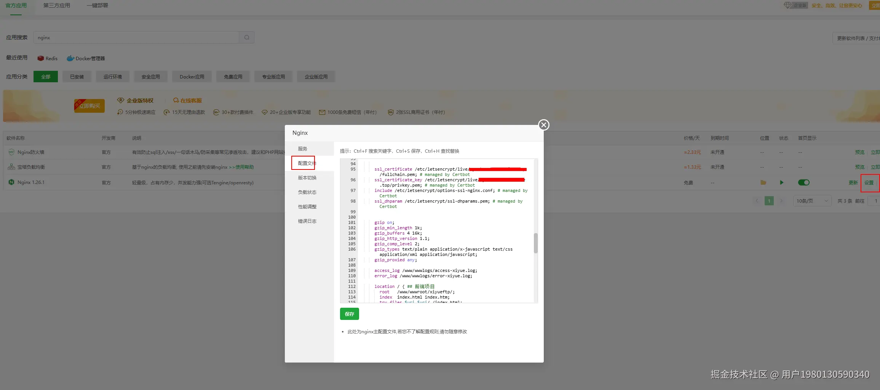Screen dimensions: 880x390
Task: Filter apps by 专业版应用 category
Action: pyautogui.click(x=273, y=77)
